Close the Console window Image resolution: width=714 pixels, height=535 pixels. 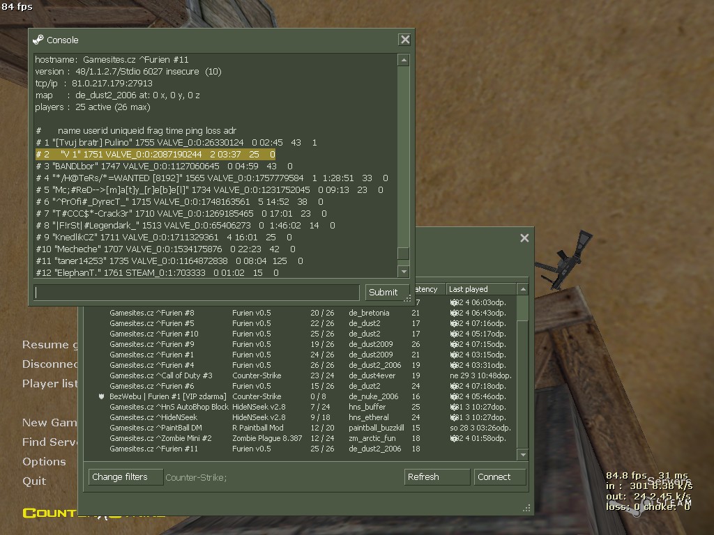pyautogui.click(x=405, y=40)
